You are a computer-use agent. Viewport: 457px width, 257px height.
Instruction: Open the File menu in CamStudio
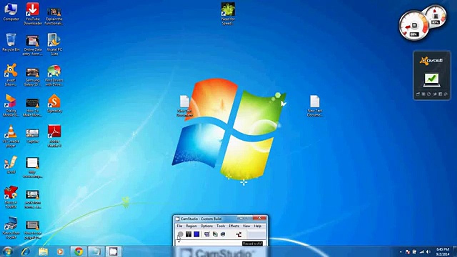pyautogui.click(x=180, y=226)
